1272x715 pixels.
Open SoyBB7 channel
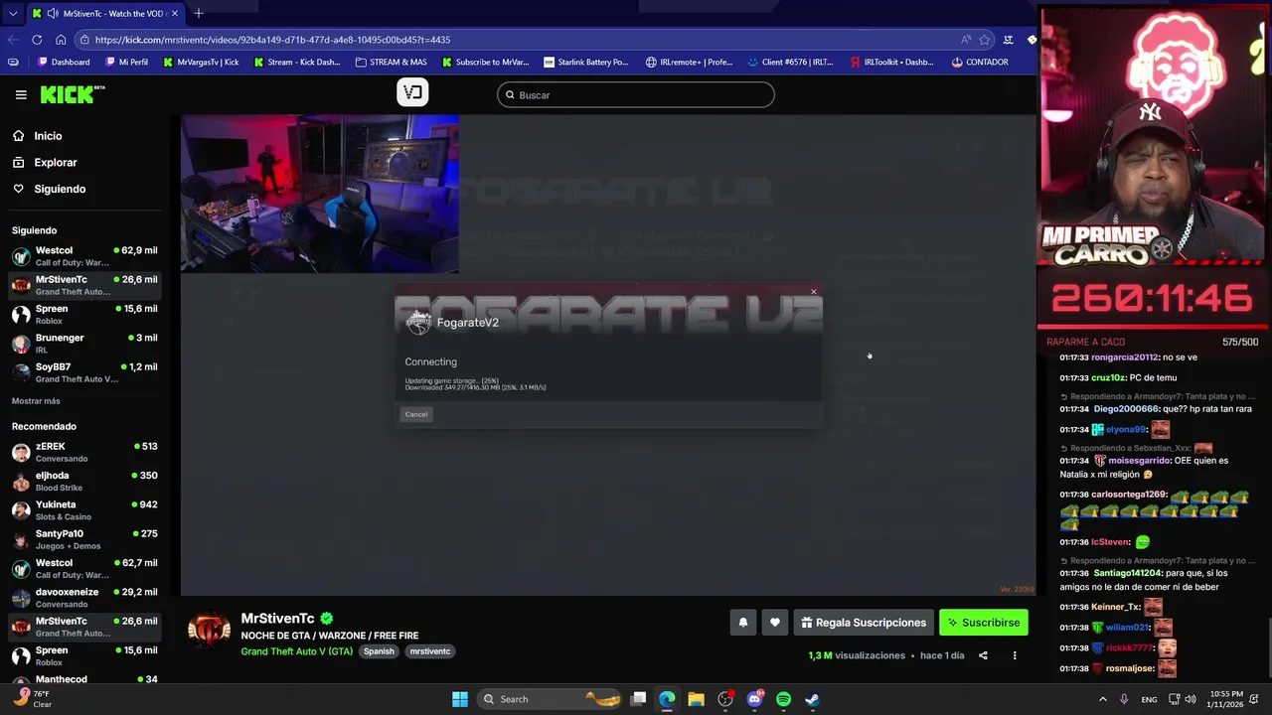(83, 372)
